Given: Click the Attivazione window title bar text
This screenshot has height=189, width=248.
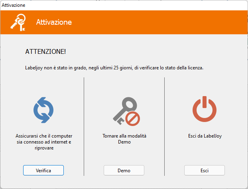Looking at the screenshot, I should pyautogui.click(x=13, y=5).
